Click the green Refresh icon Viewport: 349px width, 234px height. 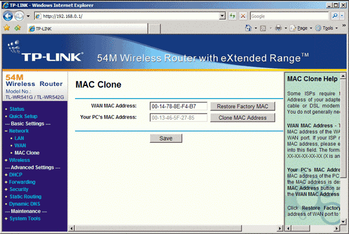232,16
